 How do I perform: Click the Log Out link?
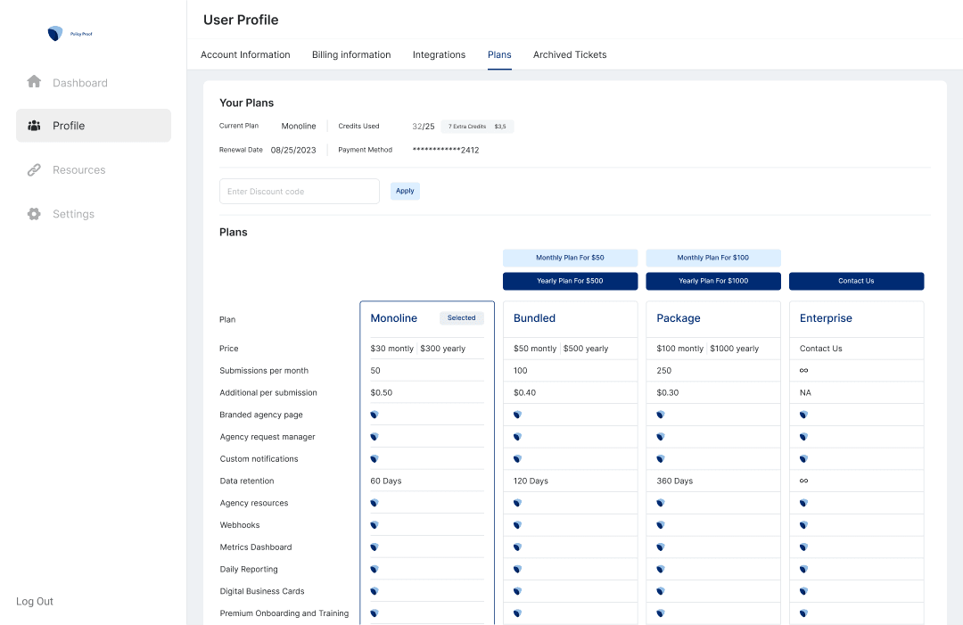34,601
